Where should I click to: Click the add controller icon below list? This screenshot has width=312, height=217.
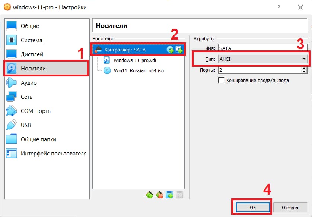pyautogui.click(x=149, y=195)
